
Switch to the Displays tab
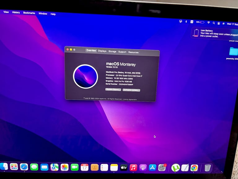tap(102, 51)
